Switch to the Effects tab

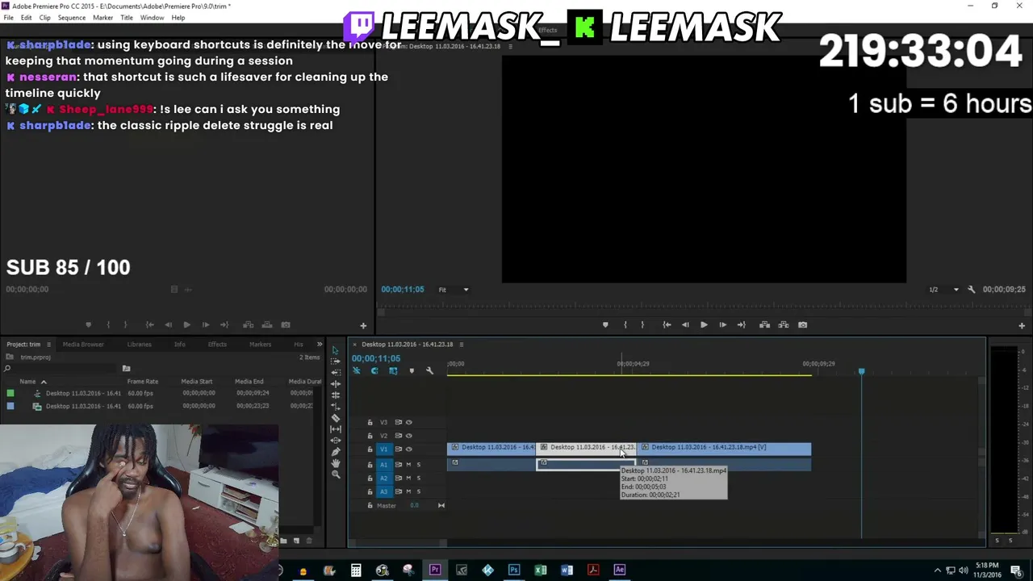[217, 345]
